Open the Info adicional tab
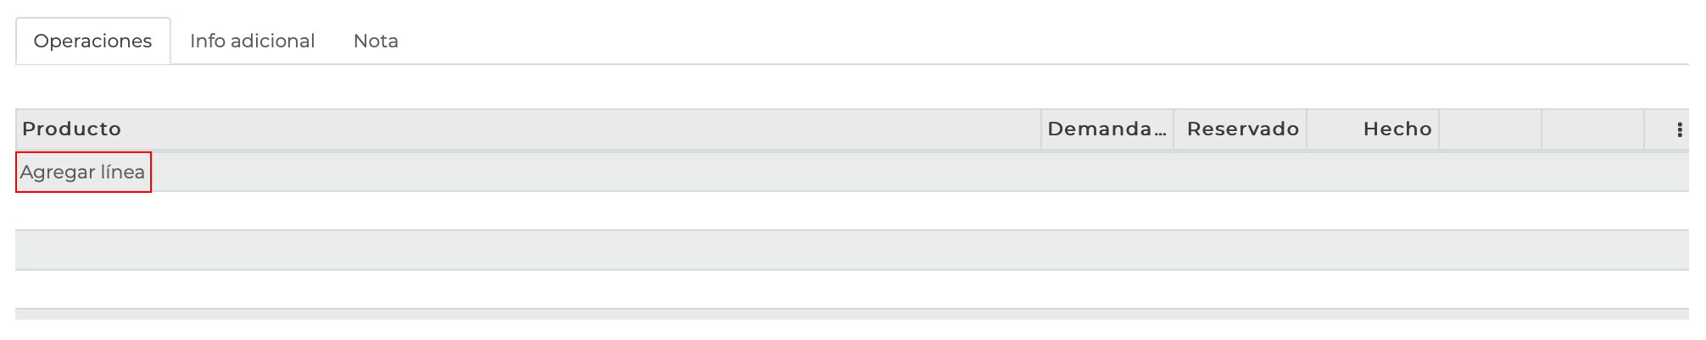Viewport: 1706px width, 340px height. click(x=252, y=41)
